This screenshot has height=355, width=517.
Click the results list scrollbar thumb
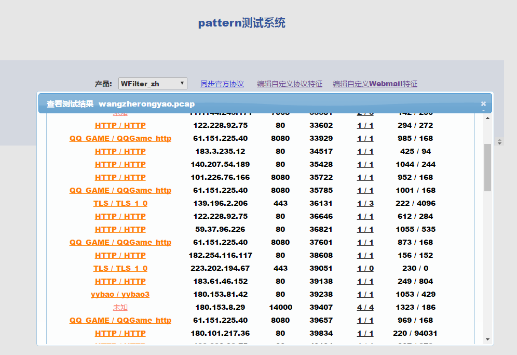tap(487, 167)
